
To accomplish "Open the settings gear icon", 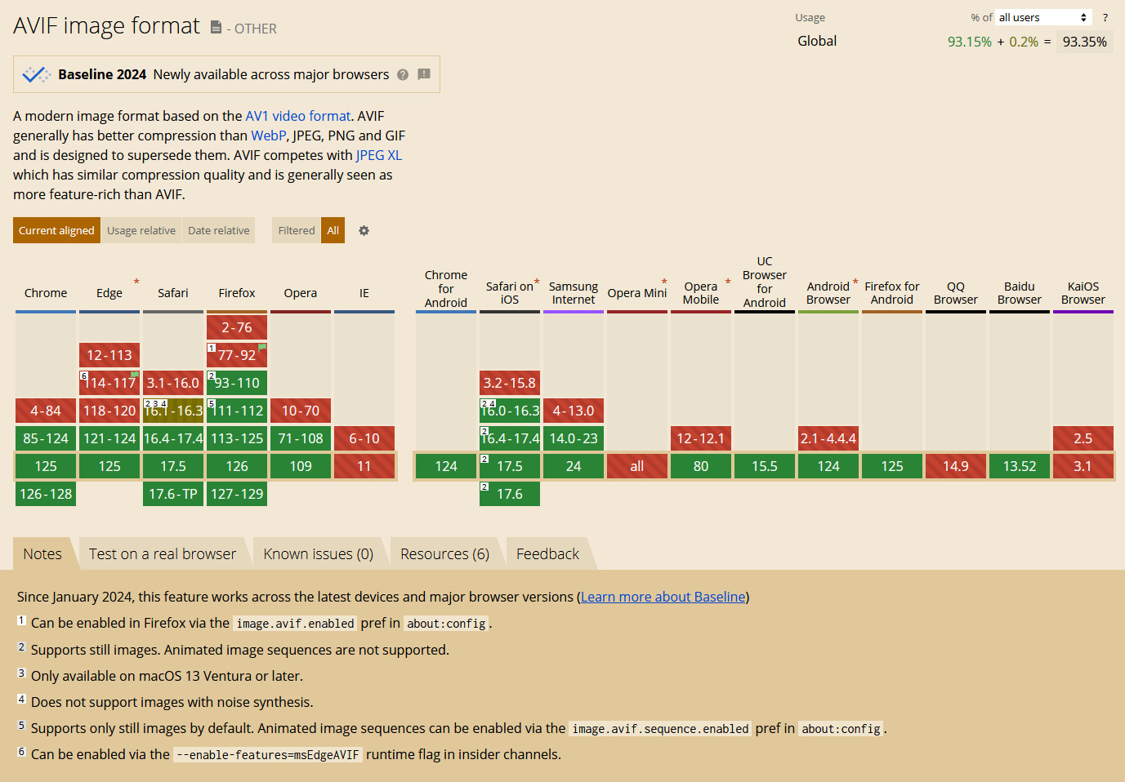I will tap(364, 231).
